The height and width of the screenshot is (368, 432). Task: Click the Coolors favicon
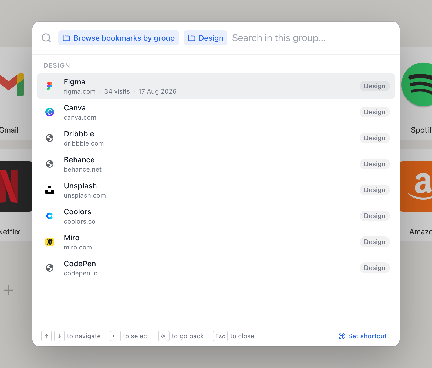tap(50, 216)
